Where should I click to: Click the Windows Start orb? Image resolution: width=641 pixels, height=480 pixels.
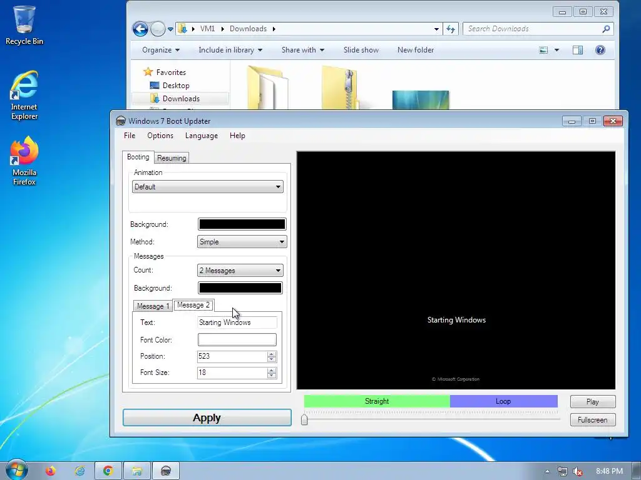pos(17,470)
